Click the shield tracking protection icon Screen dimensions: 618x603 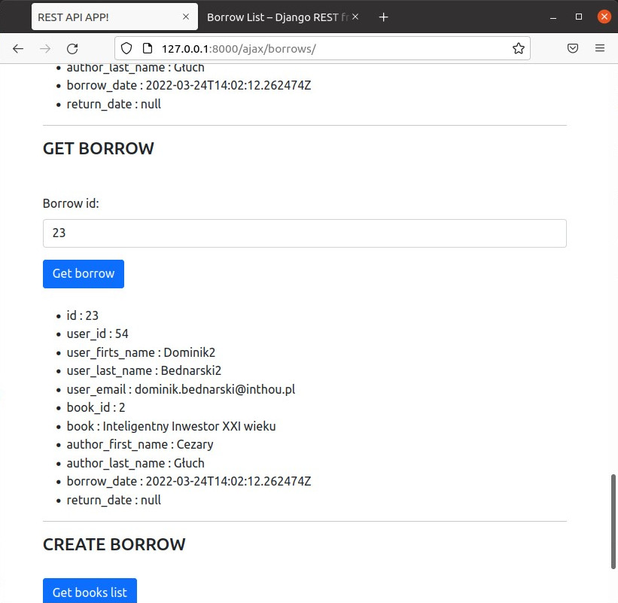point(126,48)
